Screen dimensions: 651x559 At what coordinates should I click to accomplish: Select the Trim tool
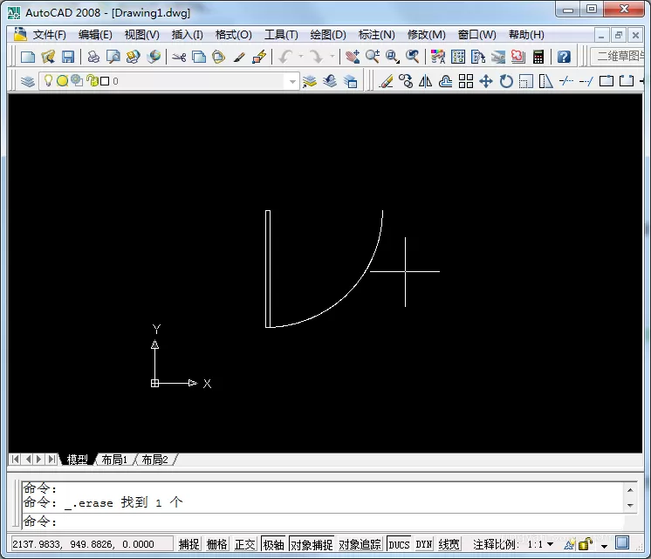coord(566,81)
